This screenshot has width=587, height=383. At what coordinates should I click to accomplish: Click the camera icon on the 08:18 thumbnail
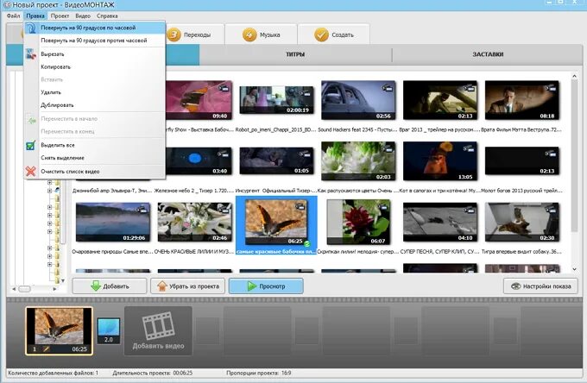(551, 88)
